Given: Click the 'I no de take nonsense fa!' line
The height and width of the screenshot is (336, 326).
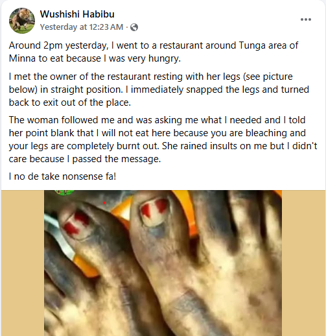Looking at the screenshot, I should click(62, 176).
